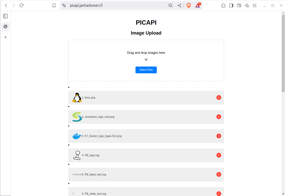Open the hamburger main menu
The height and width of the screenshot is (196, 285).
[x=255, y=5]
